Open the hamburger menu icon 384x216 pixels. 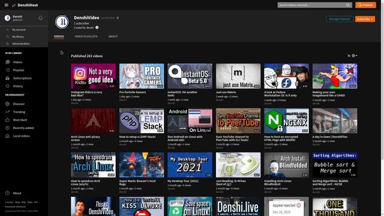[x=7, y=5]
